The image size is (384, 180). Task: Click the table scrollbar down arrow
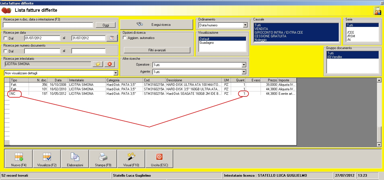(x=379, y=145)
